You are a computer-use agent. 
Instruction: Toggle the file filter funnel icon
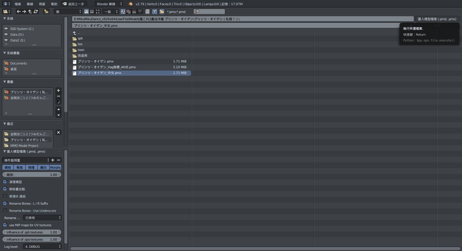[x=155, y=12]
